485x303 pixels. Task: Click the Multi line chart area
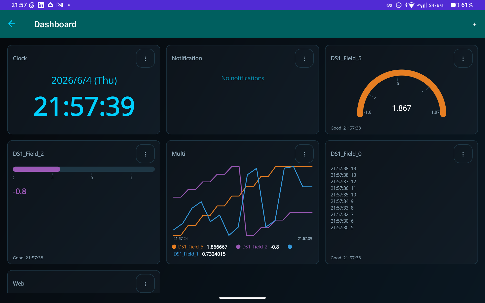[x=243, y=201]
